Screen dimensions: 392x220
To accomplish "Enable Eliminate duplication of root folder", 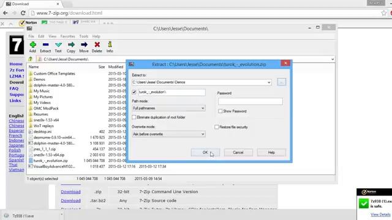I will (134, 117).
